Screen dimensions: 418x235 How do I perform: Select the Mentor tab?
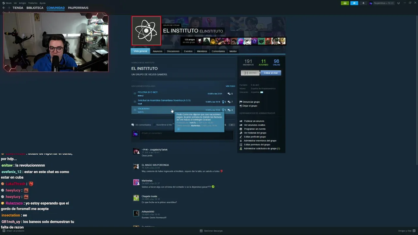[233, 51]
